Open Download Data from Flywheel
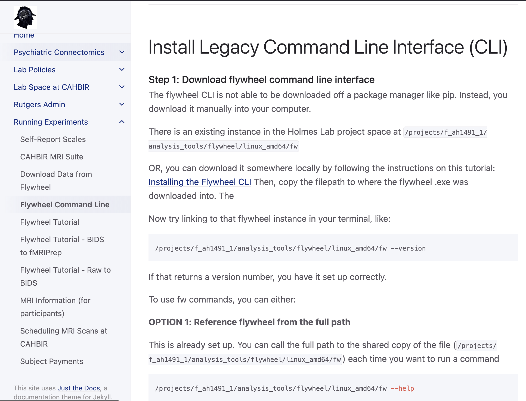The width and height of the screenshot is (526, 401). (56, 180)
